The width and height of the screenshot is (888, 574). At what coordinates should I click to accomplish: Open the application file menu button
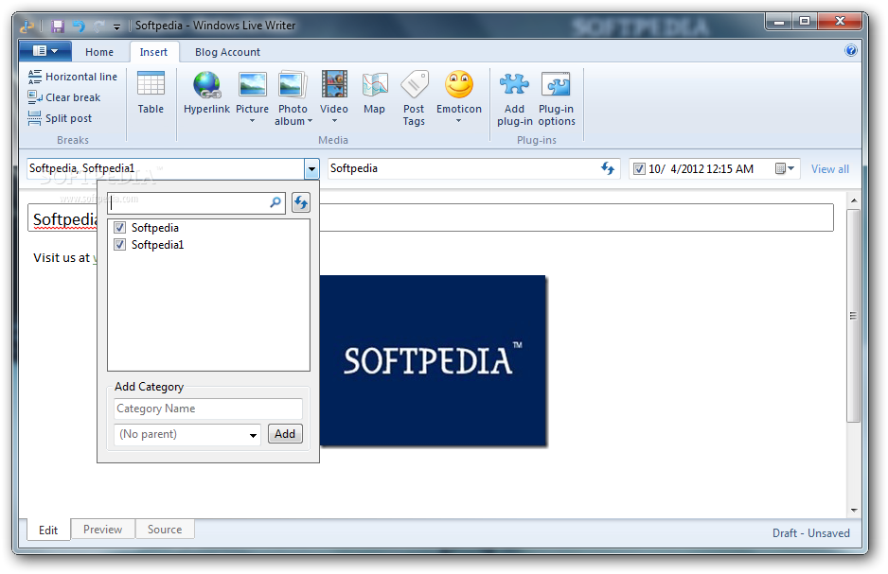[x=45, y=51]
